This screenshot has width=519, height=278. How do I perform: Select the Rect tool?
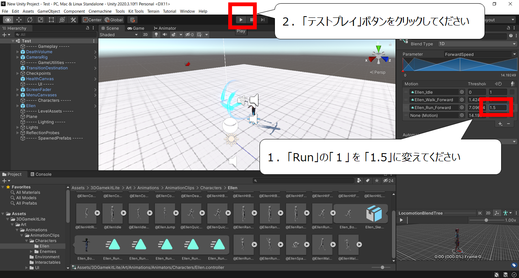[x=51, y=20]
